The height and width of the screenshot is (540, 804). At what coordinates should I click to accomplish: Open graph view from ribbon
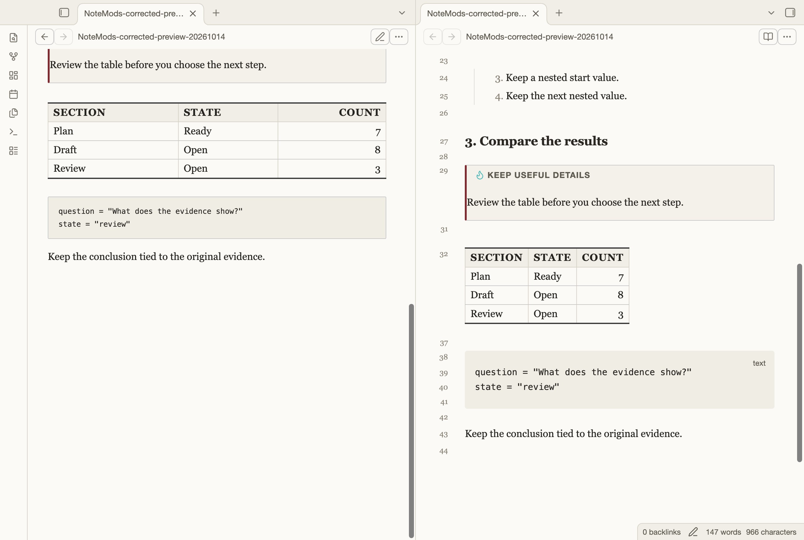(x=14, y=57)
